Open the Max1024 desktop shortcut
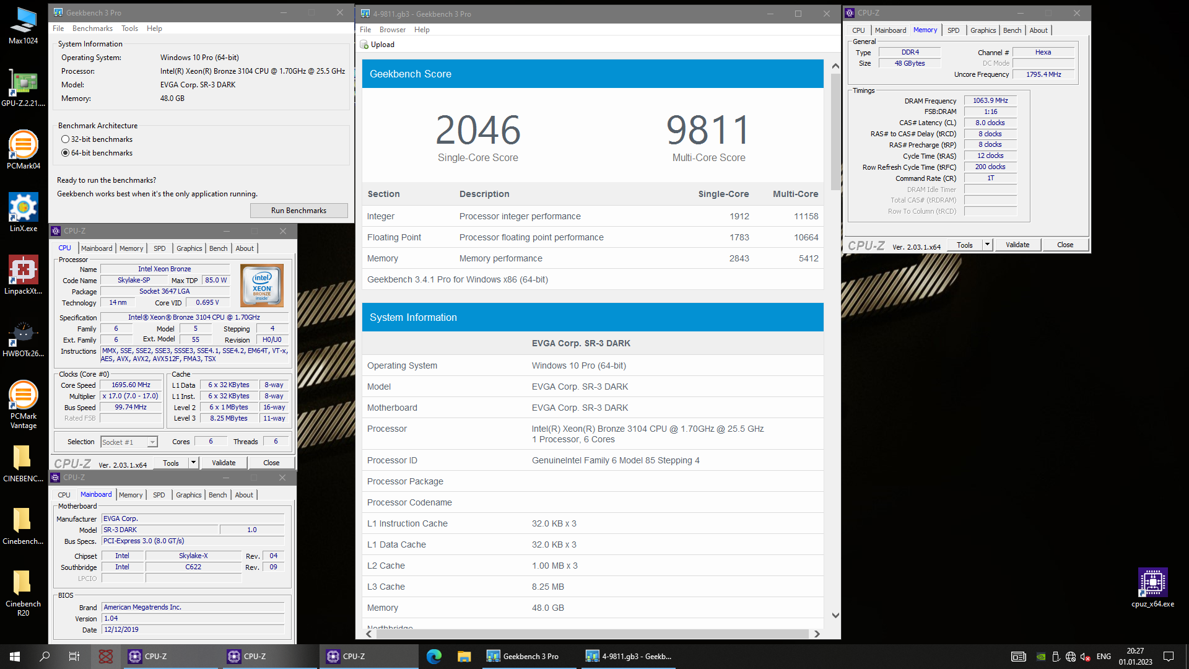 pos(23,25)
